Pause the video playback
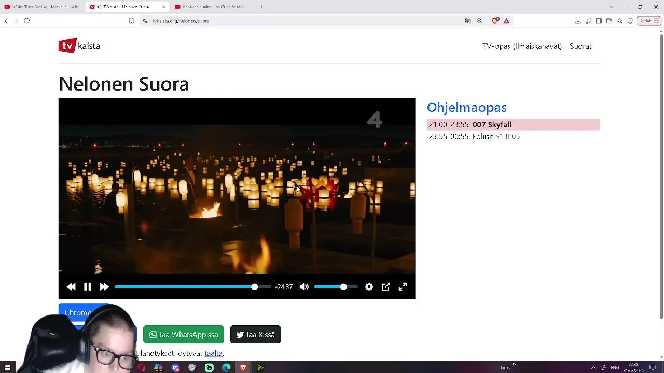The width and height of the screenshot is (664, 373). [x=88, y=287]
